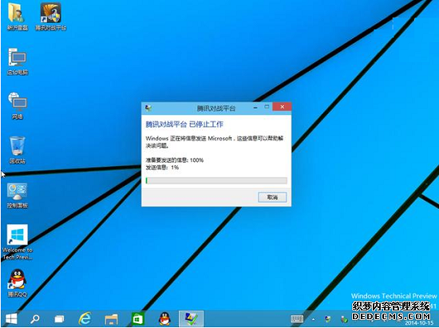Maximize the 腾讯对战平台 dialog

[x=267, y=107]
